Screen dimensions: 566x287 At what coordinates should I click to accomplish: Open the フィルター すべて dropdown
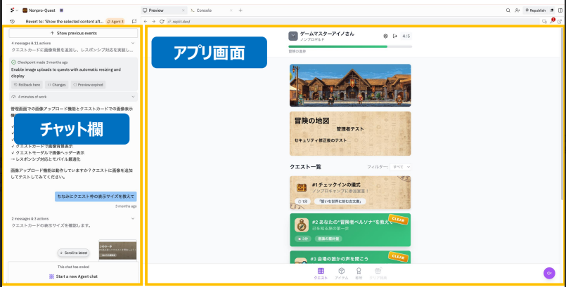[401, 167]
